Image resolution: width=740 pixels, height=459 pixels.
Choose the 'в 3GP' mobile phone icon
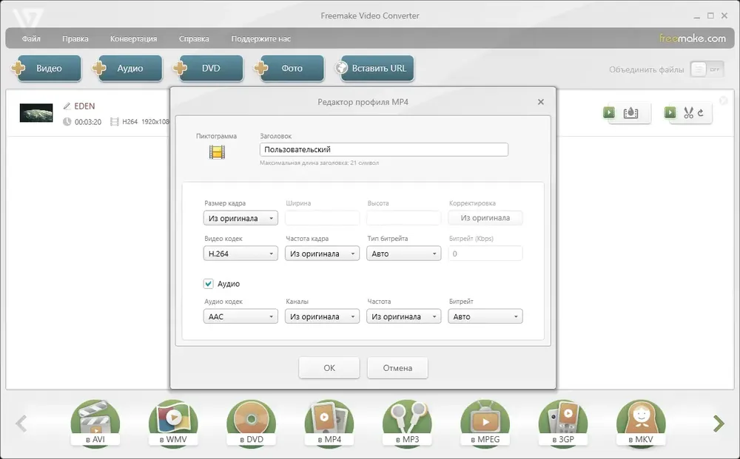click(563, 423)
